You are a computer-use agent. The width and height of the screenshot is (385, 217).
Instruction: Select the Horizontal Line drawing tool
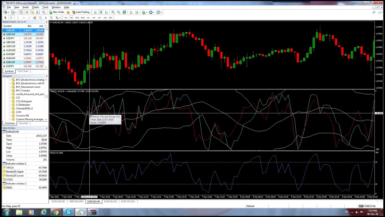[23, 18]
